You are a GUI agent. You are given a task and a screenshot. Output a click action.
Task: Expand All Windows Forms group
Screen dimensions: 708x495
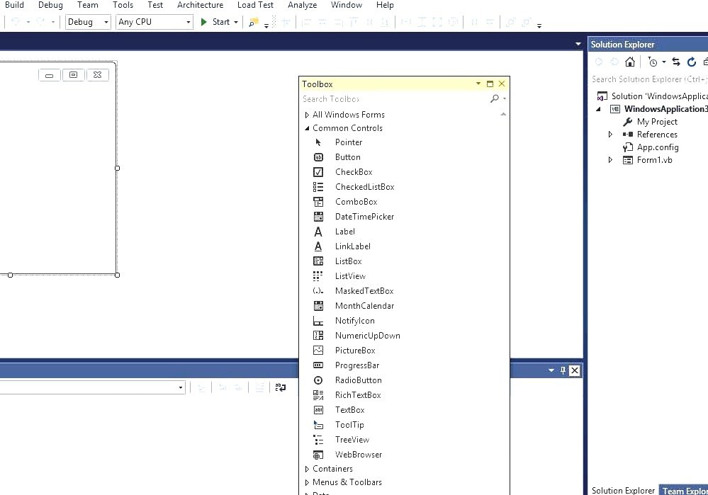(307, 115)
